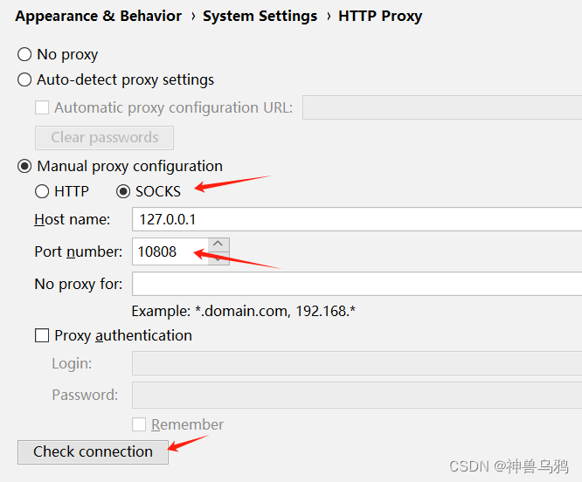Click the example text '*.domain.com, 192.168.*'
Image resolution: width=582 pixels, height=482 pixels.
coord(275,311)
